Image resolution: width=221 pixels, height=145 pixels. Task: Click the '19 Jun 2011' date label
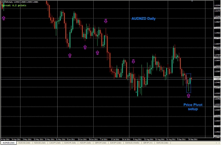tap(82, 139)
